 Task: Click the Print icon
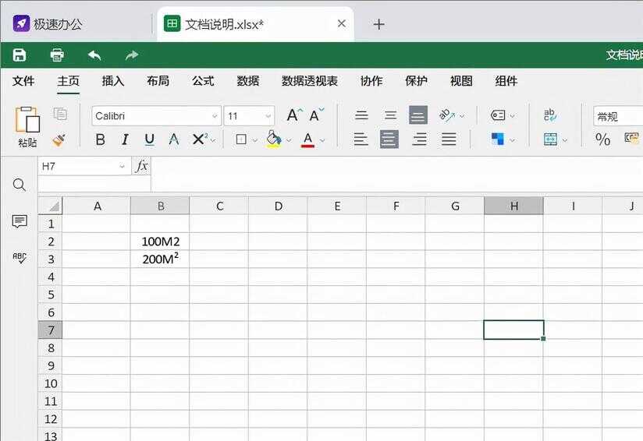(57, 55)
